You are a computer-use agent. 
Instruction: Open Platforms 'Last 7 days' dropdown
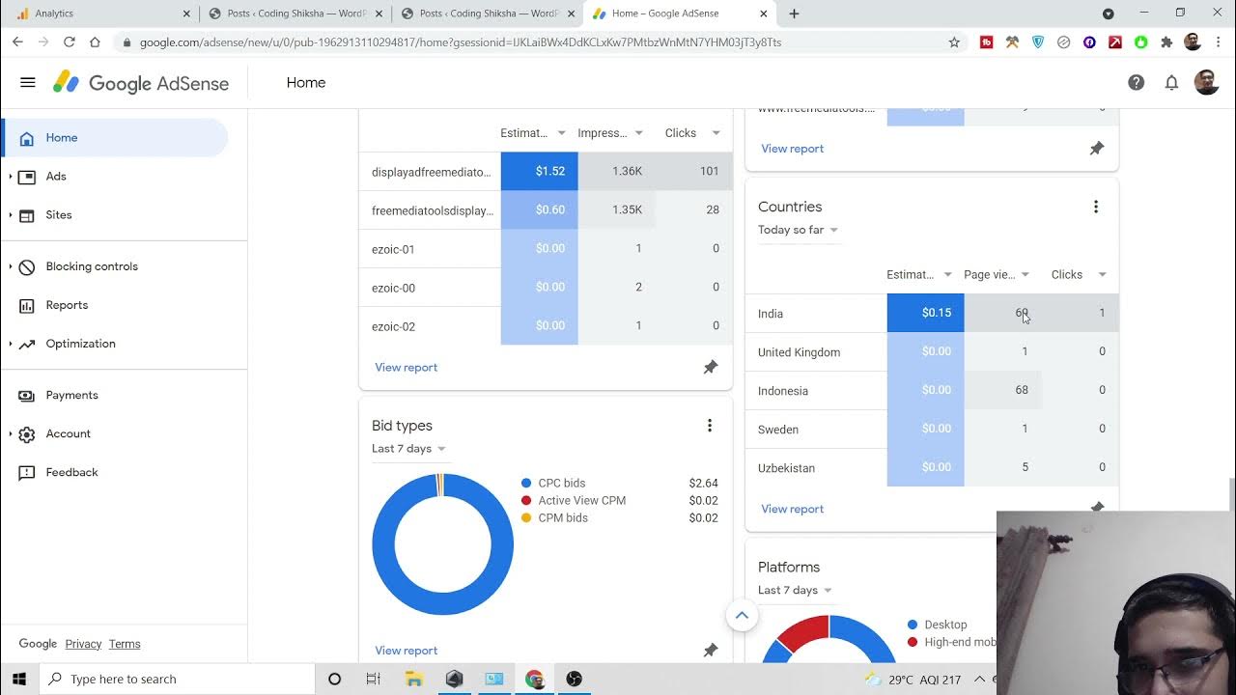tap(795, 590)
